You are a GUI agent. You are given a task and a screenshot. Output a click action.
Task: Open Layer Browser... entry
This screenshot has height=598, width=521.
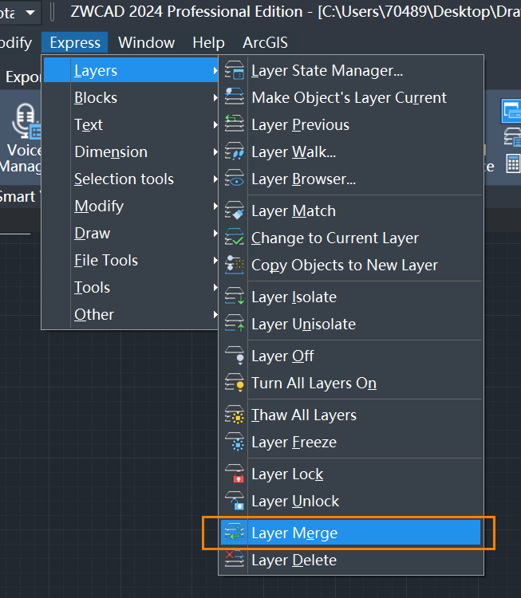click(x=351, y=179)
